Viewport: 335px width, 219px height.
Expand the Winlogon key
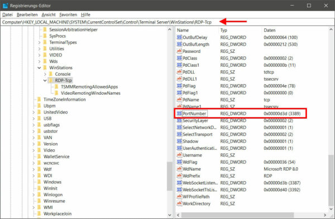(x=33, y=194)
